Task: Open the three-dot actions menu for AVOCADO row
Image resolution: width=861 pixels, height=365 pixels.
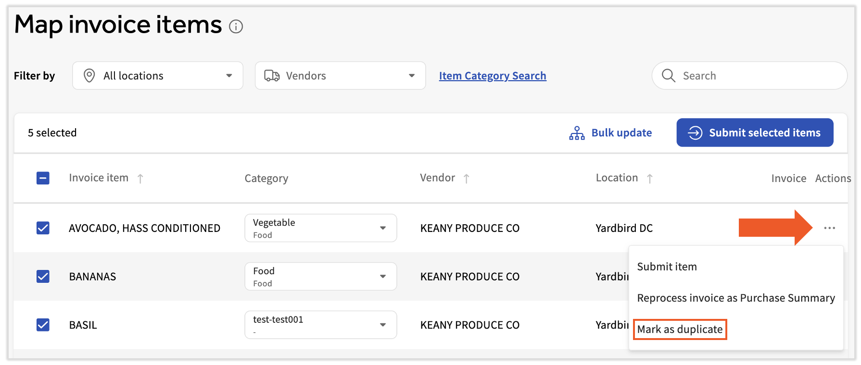Action: [829, 228]
